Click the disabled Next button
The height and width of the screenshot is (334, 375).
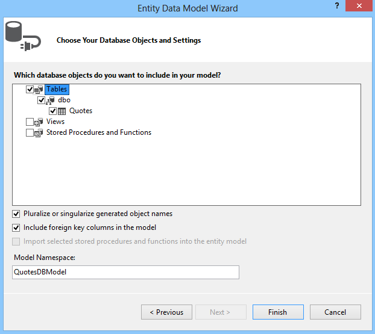(221, 312)
